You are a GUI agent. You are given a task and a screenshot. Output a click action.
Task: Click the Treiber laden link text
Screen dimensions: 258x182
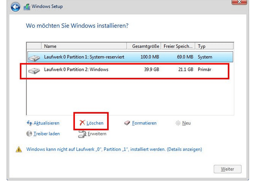click(47, 134)
